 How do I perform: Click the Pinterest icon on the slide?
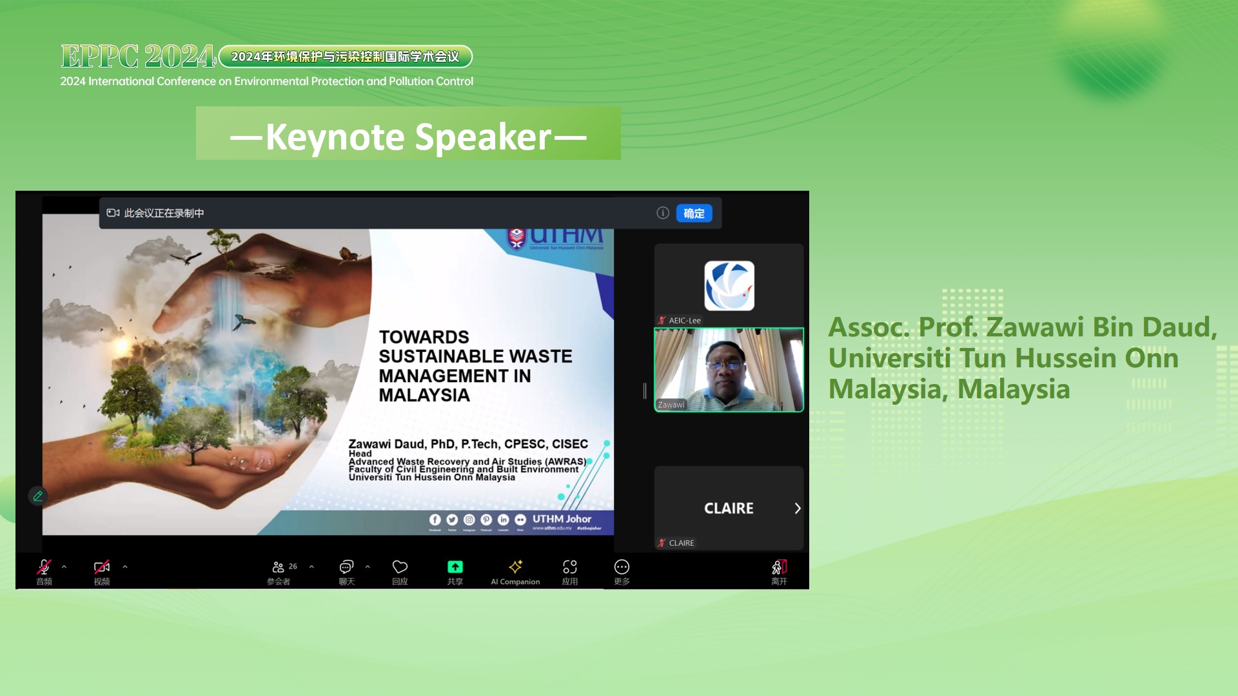pyautogui.click(x=486, y=519)
